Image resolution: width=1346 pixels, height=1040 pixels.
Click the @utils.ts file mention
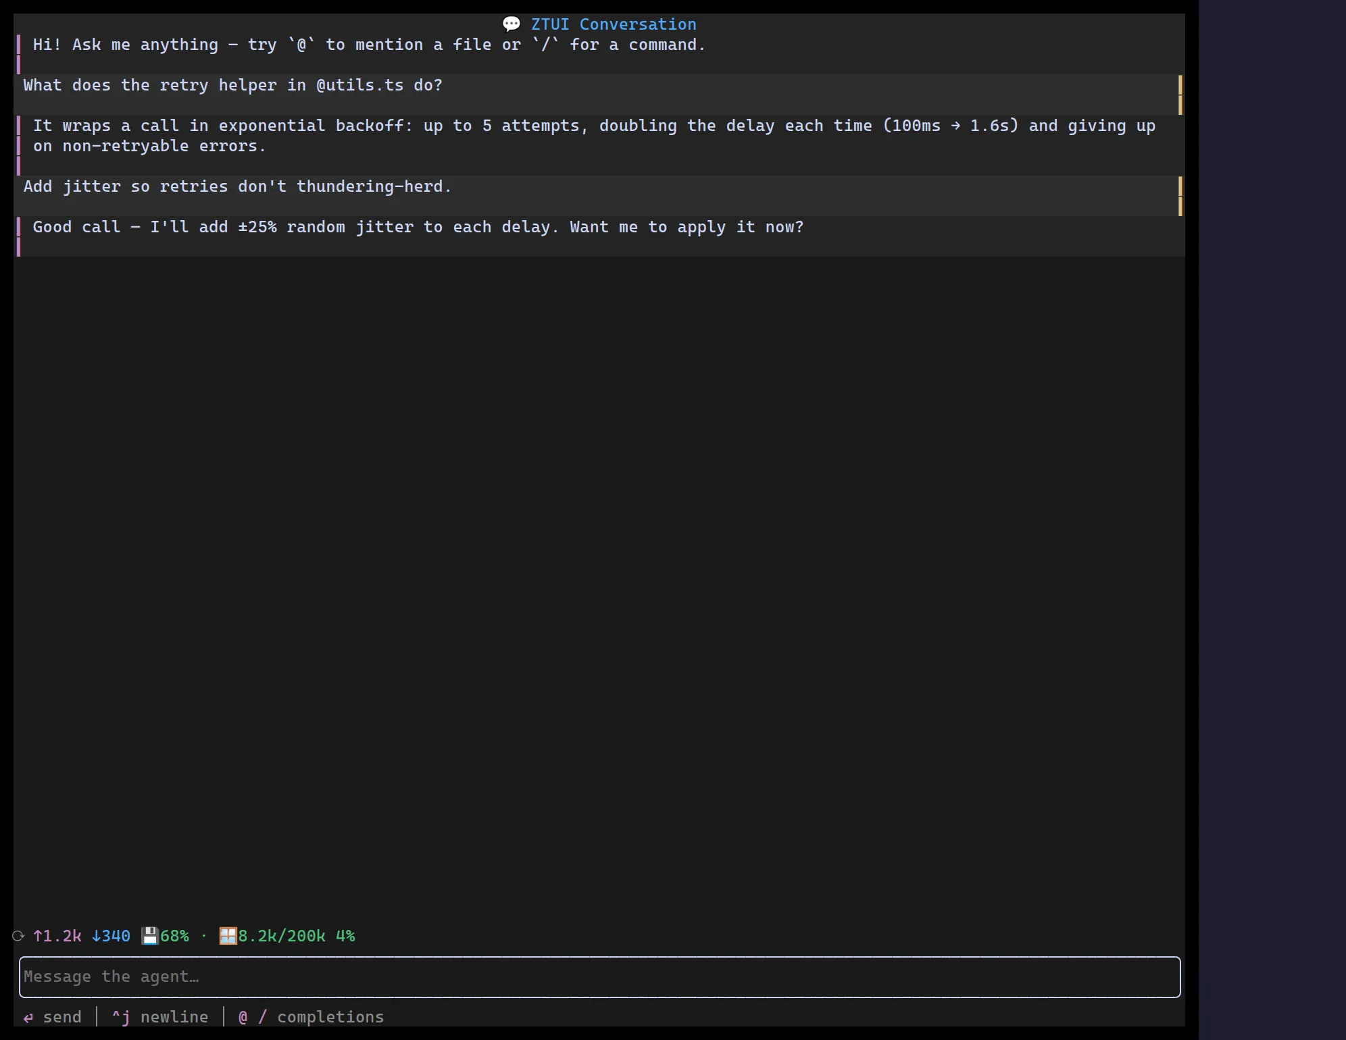pos(360,85)
